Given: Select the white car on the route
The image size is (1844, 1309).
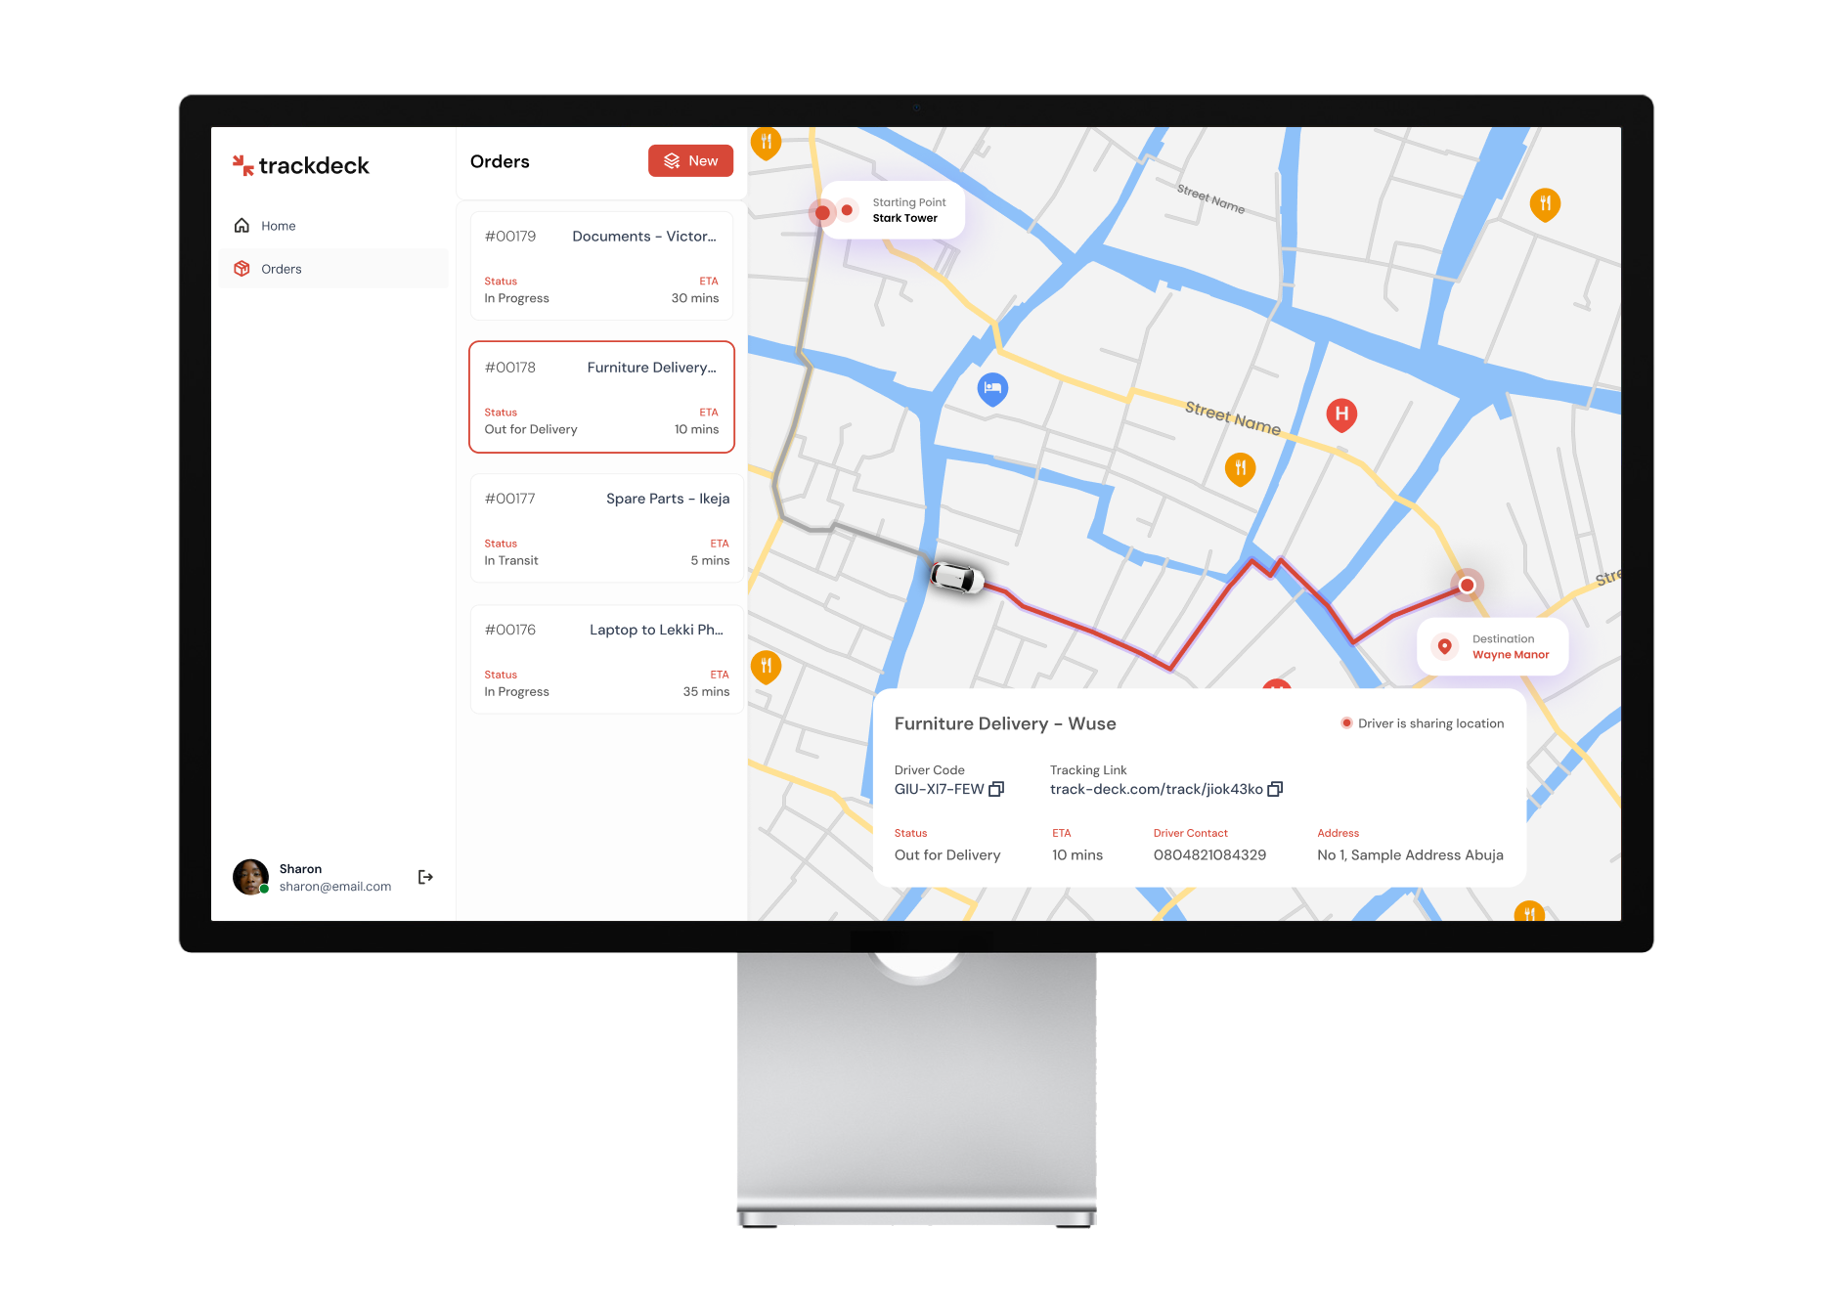Looking at the screenshot, I should pyautogui.click(x=956, y=577).
